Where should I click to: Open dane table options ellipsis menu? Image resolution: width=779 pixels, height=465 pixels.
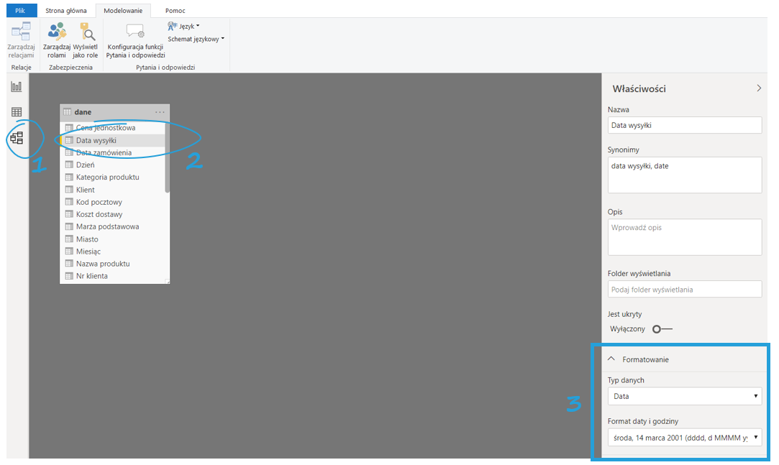pyautogui.click(x=160, y=112)
